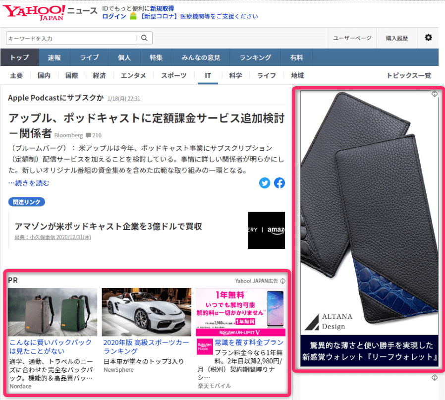Click the 関連リンク badge
Screen dimensions: 445x400
26,202
